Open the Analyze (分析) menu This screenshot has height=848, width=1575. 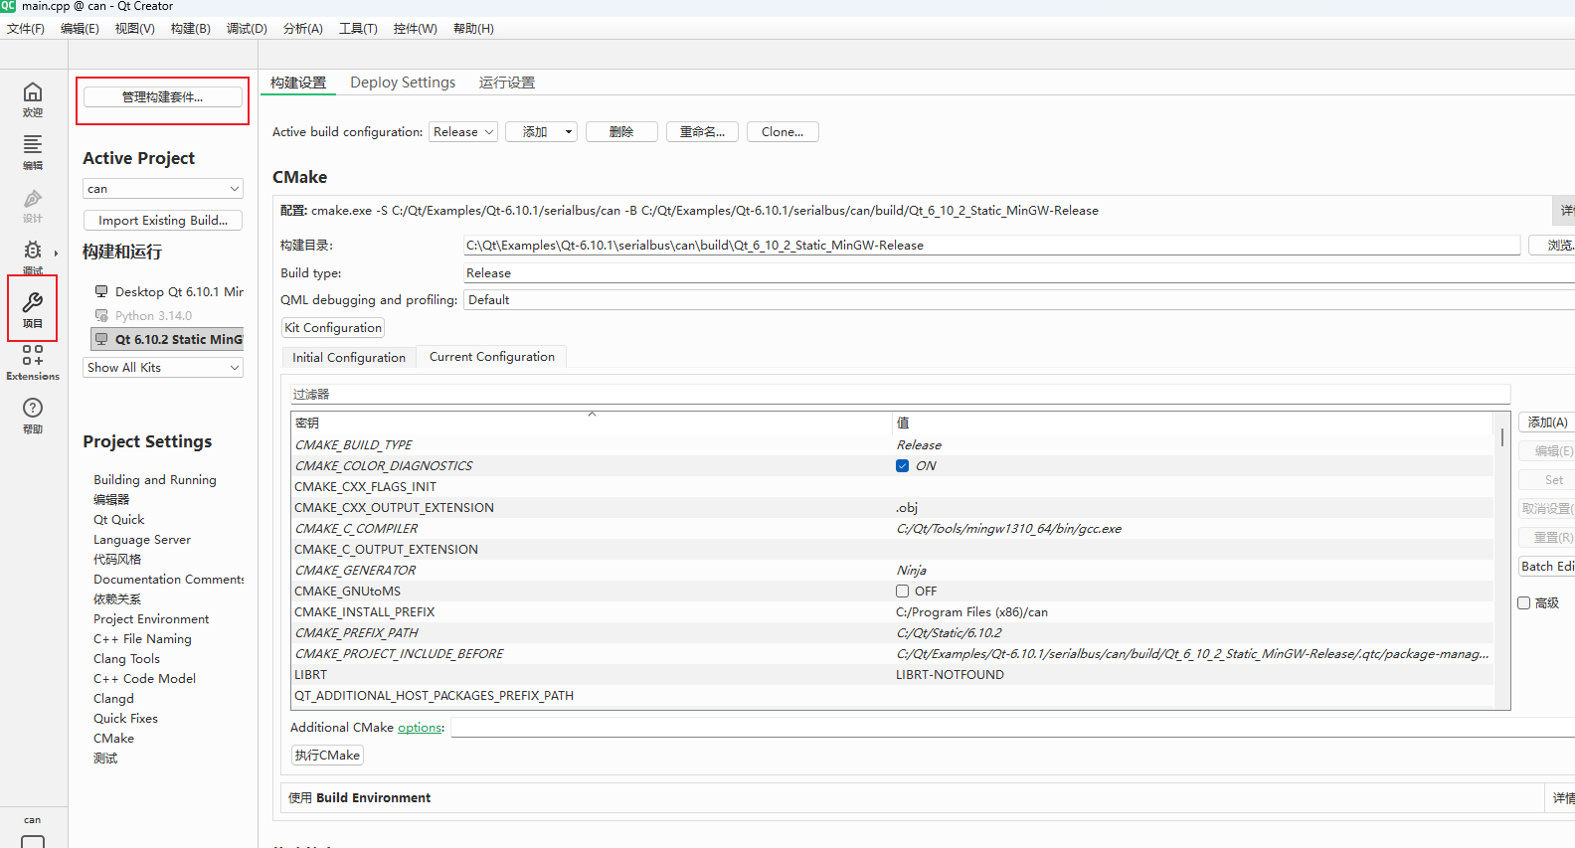click(302, 28)
